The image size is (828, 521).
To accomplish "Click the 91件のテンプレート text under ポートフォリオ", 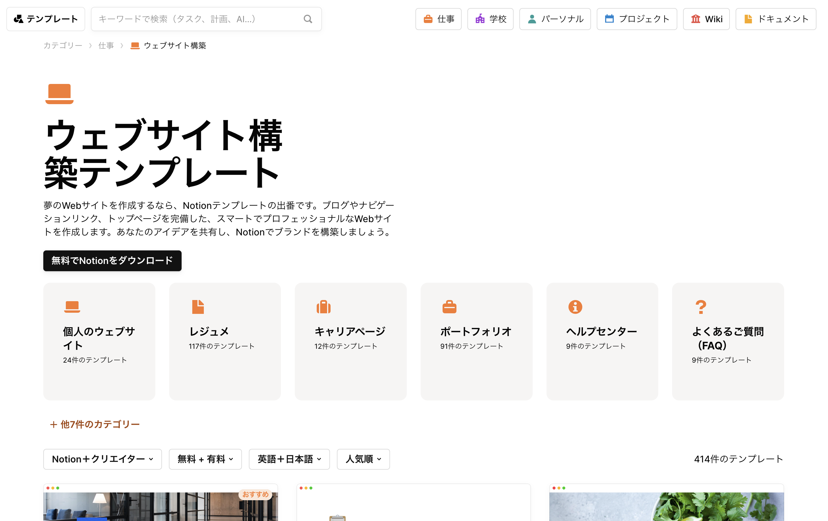I will (x=472, y=346).
